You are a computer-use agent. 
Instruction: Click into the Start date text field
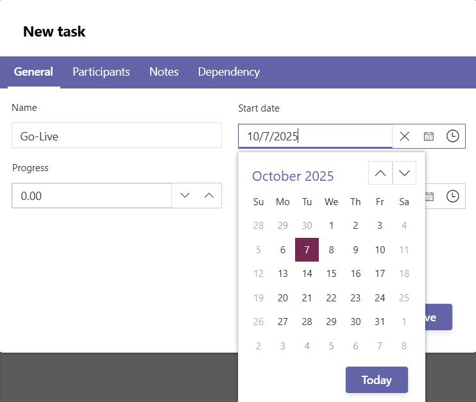coord(314,136)
